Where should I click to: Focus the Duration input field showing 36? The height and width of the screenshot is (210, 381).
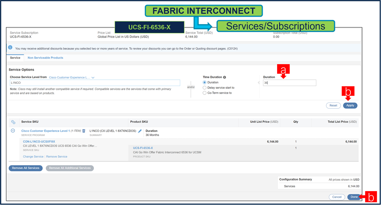click(290, 83)
